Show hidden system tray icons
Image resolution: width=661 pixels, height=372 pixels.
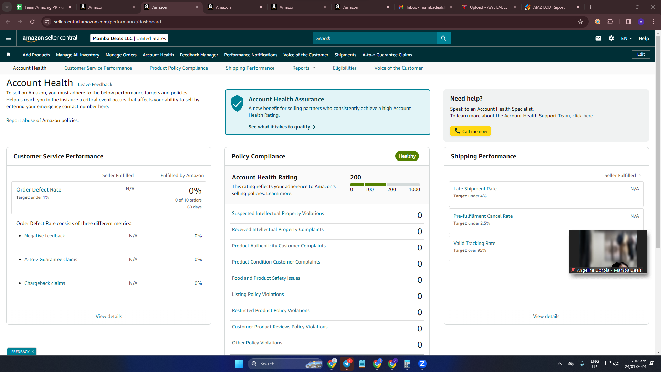point(560,364)
